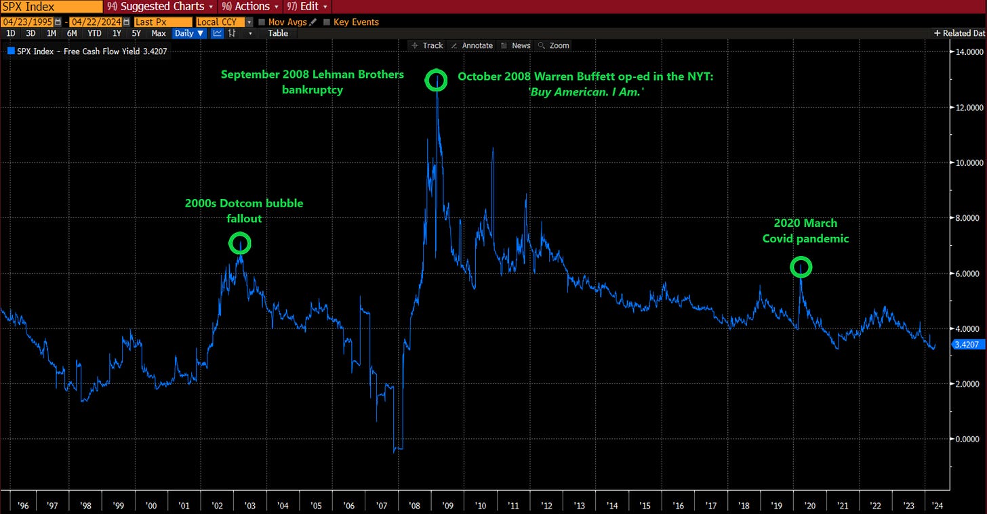
Task: Click the 10.0000 y-axis label
Action: tap(969, 163)
